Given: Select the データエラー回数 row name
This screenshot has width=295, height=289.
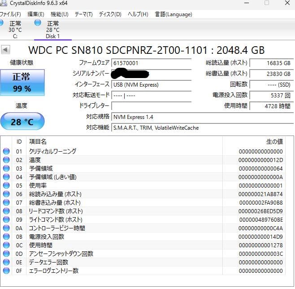Looking at the screenshot, I should (x=48, y=262).
